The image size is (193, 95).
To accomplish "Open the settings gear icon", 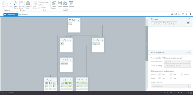I will pyautogui.click(x=191, y=14).
